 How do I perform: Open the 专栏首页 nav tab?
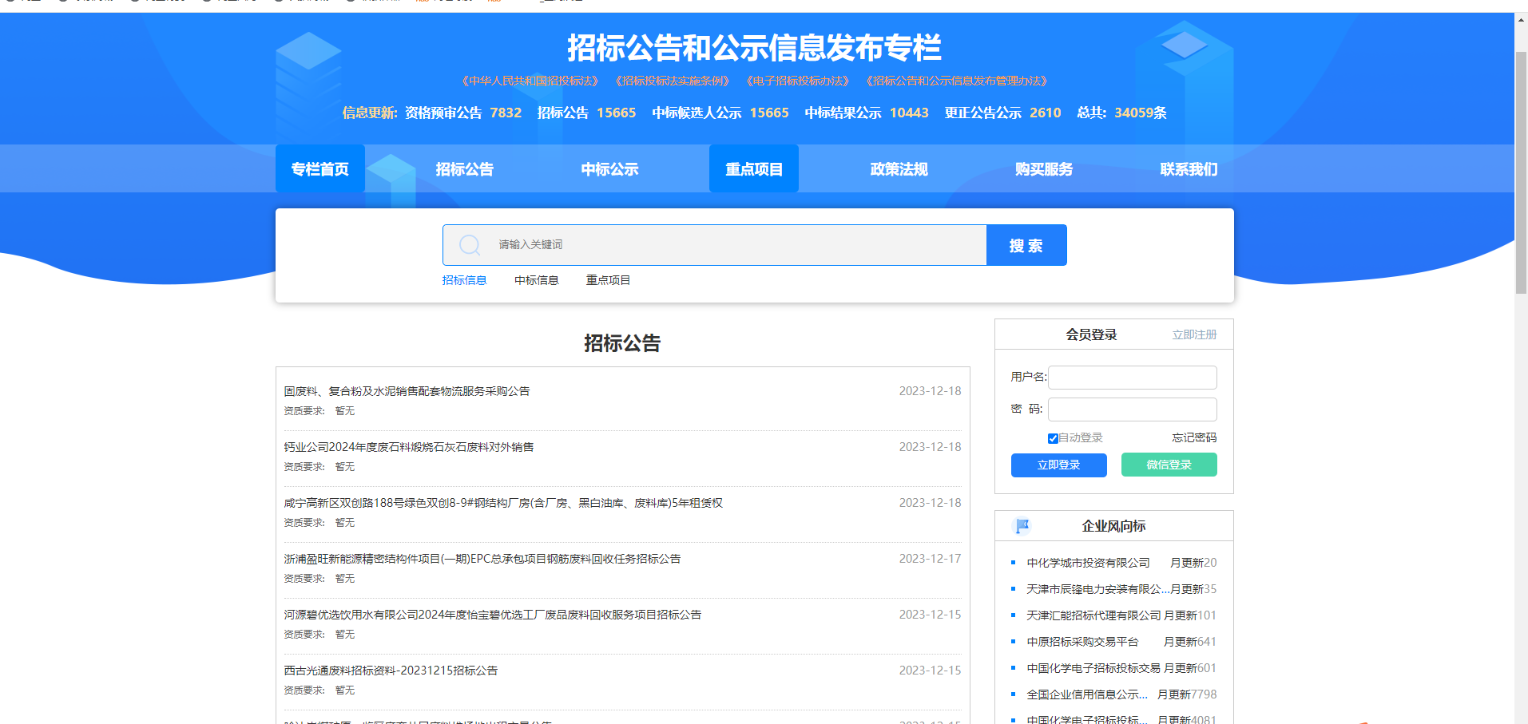(320, 168)
